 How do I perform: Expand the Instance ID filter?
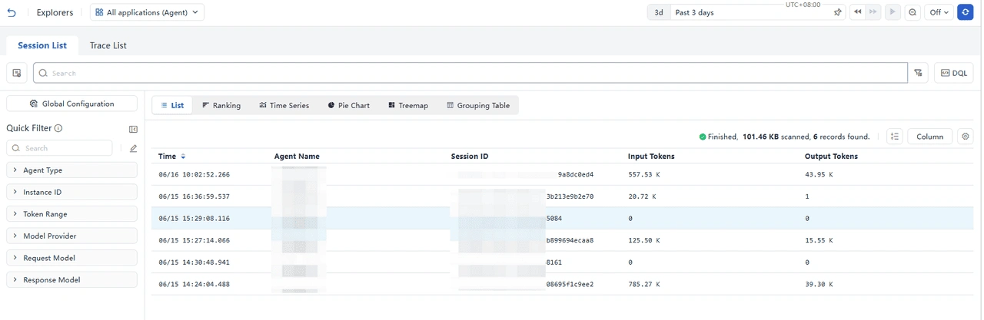71,192
